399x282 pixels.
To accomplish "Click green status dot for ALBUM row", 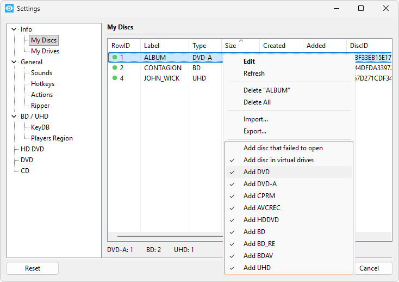I will tap(115, 57).
